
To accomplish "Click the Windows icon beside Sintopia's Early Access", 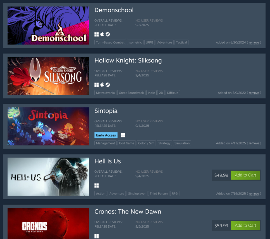I will coord(123,135).
